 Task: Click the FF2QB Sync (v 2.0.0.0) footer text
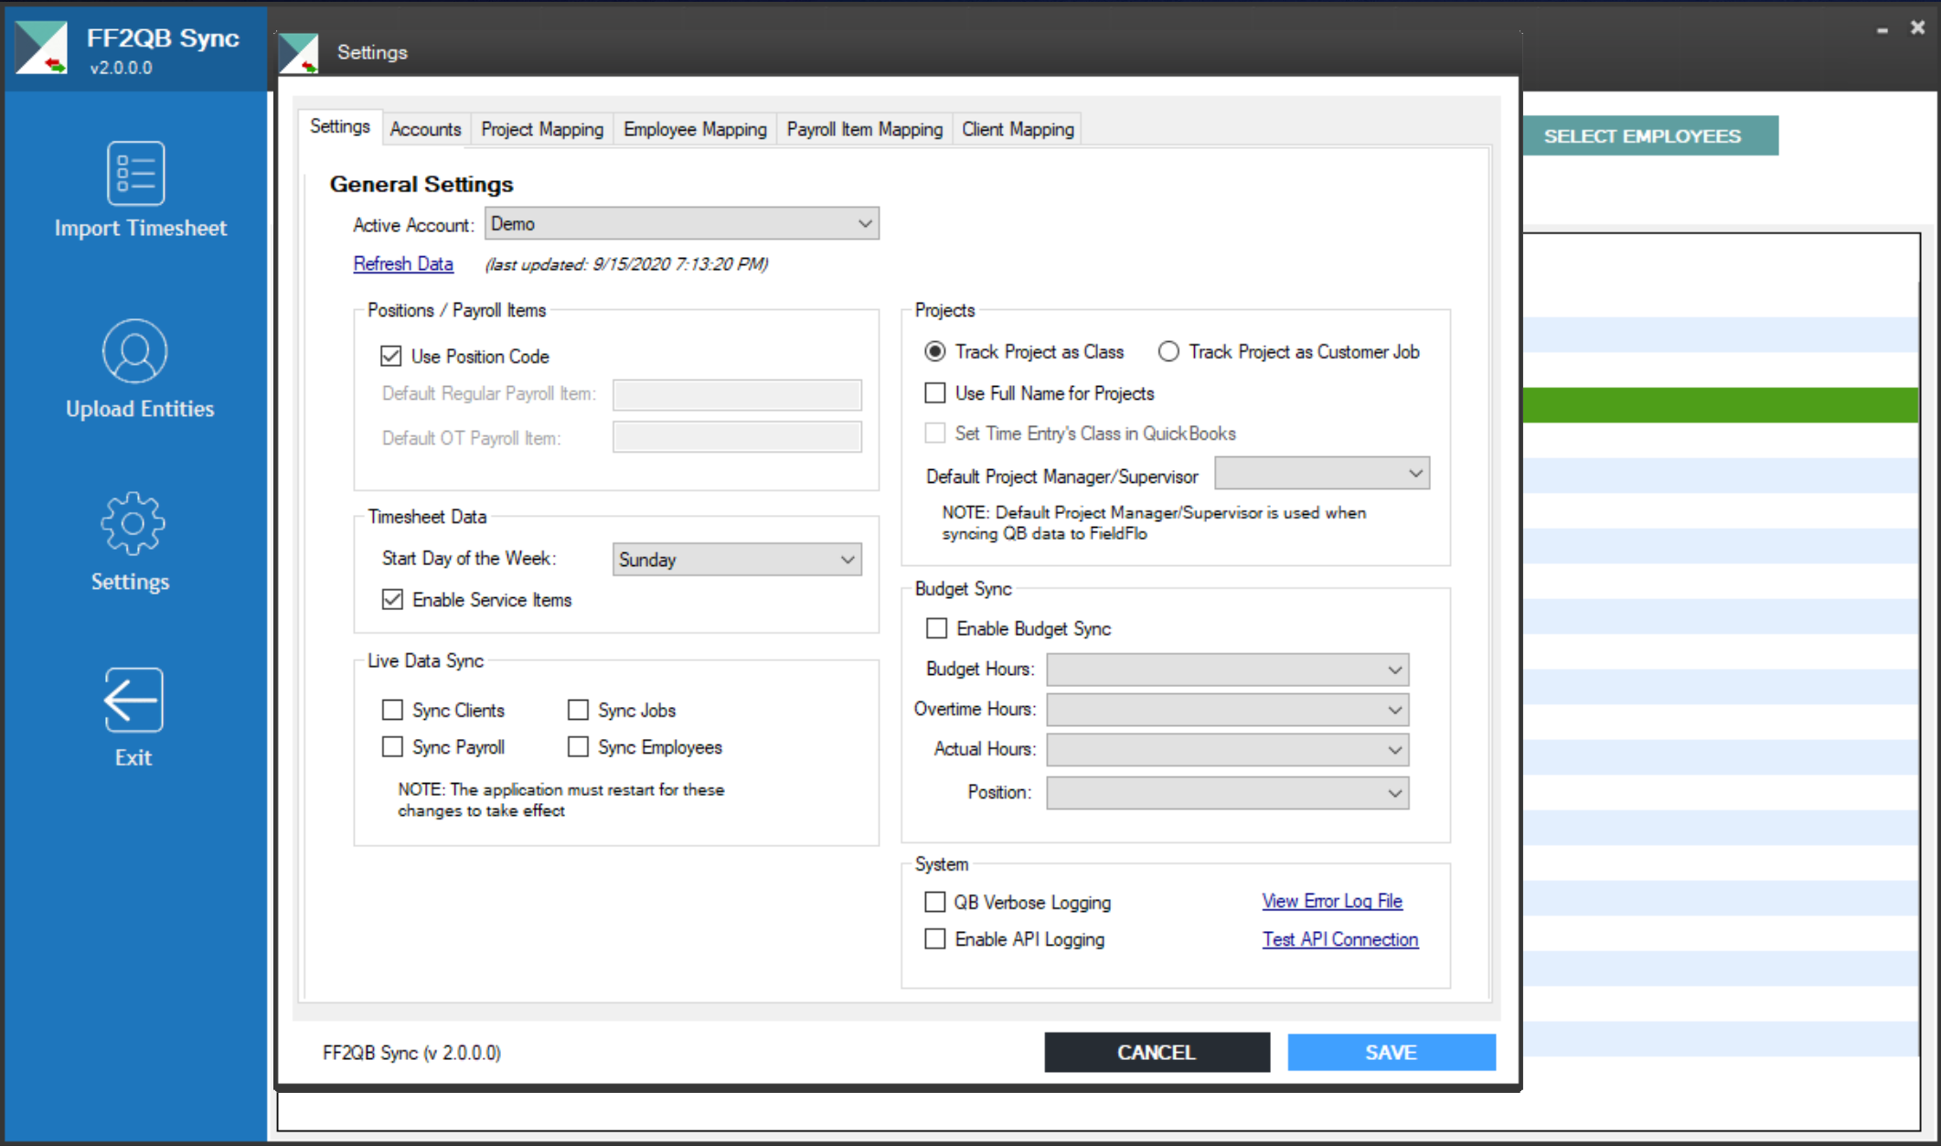(x=411, y=1053)
